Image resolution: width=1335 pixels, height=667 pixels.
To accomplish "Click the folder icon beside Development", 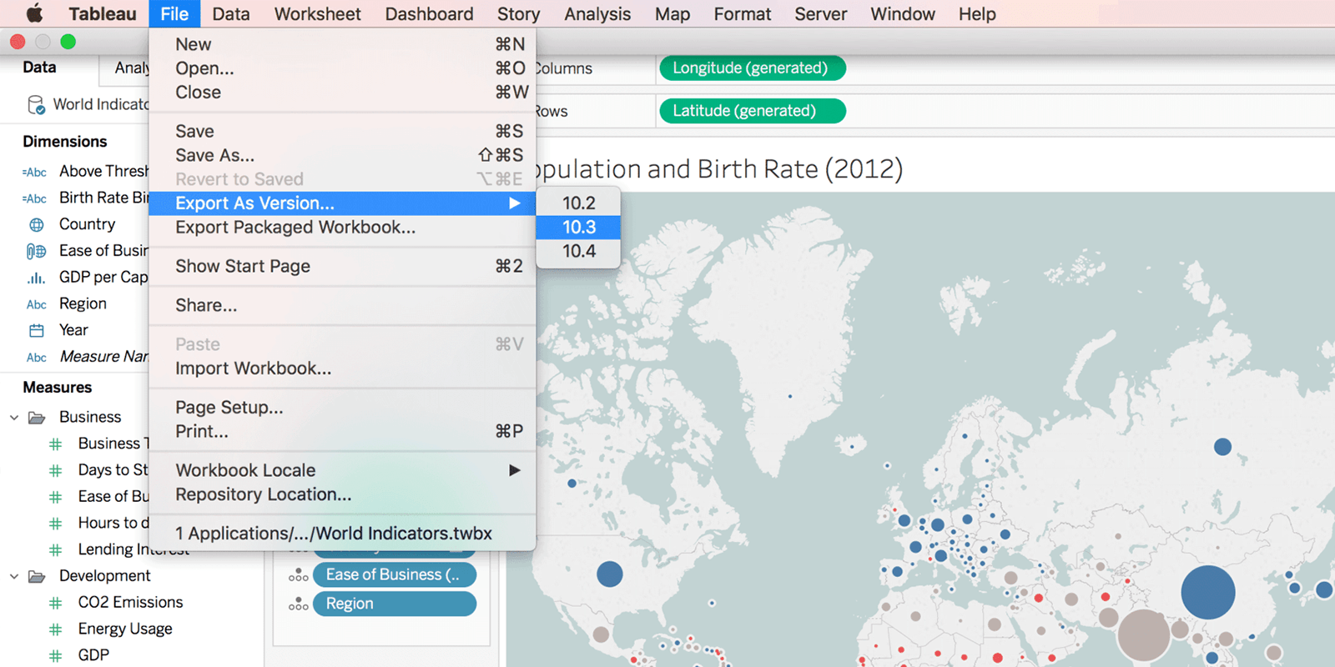I will tap(37, 576).
